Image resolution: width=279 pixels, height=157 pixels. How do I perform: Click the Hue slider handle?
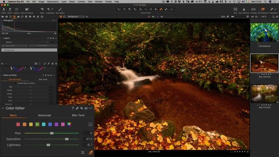click(52, 133)
